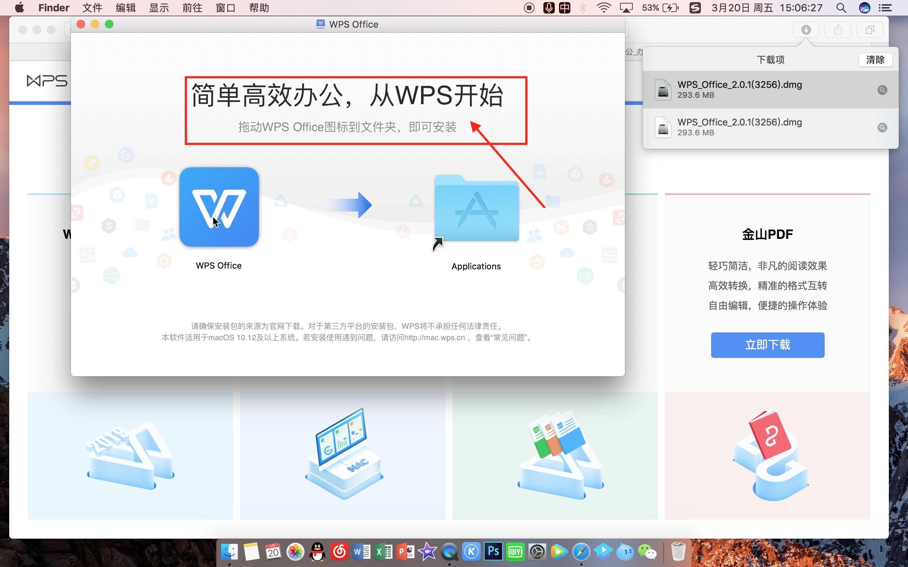Image resolution: width=908 pixels, height=567 pixels.
Task: Open the Wi-Fi status menu
Action: (x=604, y=7)
